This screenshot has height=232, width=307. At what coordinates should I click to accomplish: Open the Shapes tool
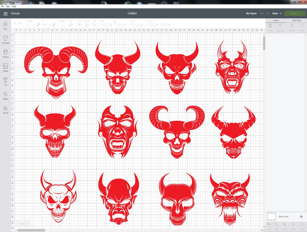(5, 96)
